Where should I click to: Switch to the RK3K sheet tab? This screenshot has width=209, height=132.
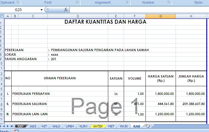124,126
